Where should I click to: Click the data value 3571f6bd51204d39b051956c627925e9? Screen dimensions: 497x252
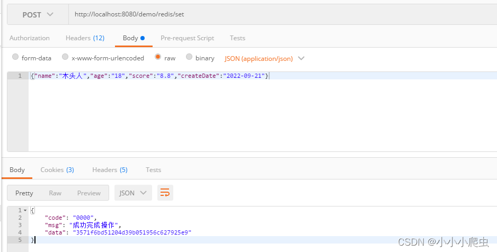tap(132, 232)
